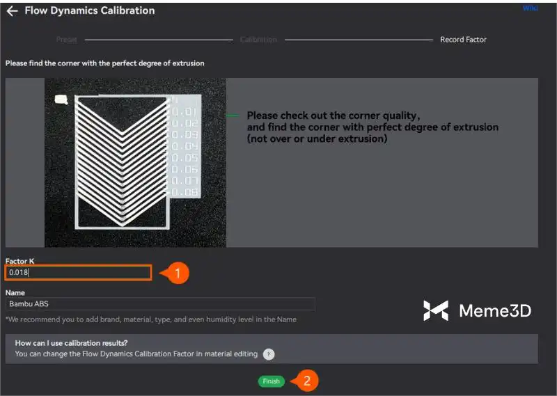
Task: Click the 'How can I use calibration results?' heading
Action: 72,343
